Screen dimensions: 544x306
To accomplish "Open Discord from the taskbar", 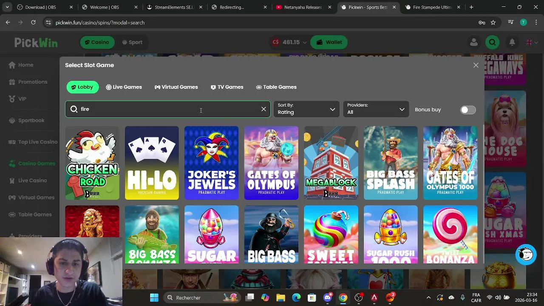I will (327, 297).
